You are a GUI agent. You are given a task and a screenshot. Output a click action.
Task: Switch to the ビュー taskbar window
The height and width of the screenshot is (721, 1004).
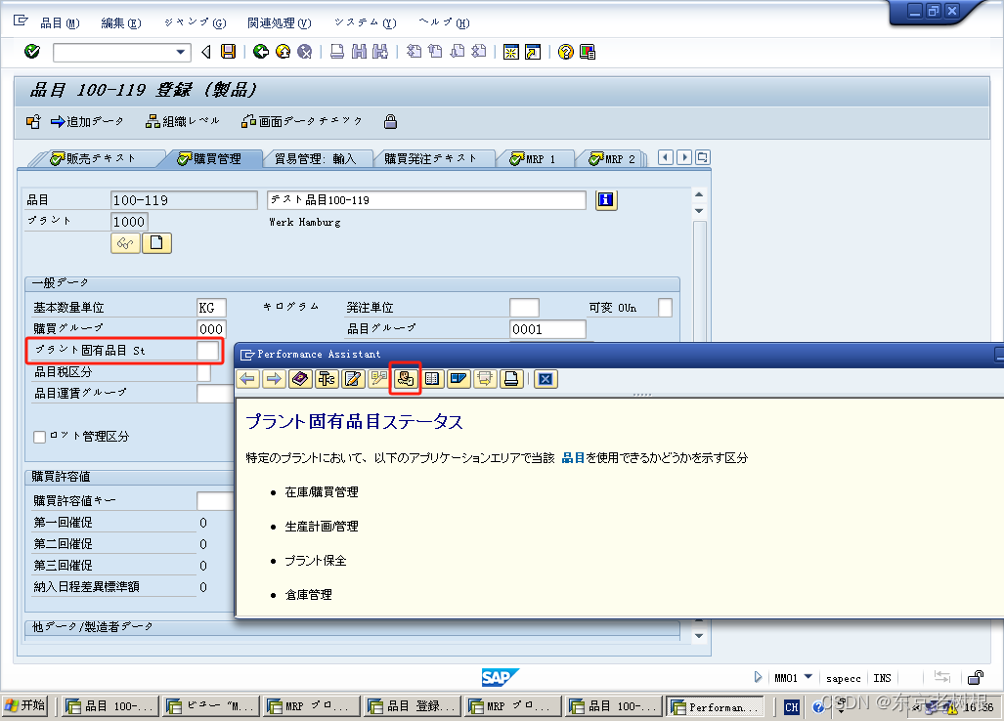(x=210, y=706)
